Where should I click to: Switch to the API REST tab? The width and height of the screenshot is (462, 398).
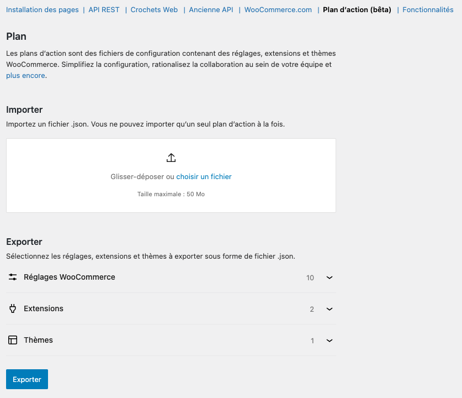(x=104, y=10)
